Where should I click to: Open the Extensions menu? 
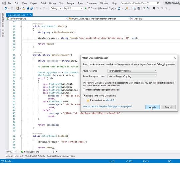click(92, 3)
